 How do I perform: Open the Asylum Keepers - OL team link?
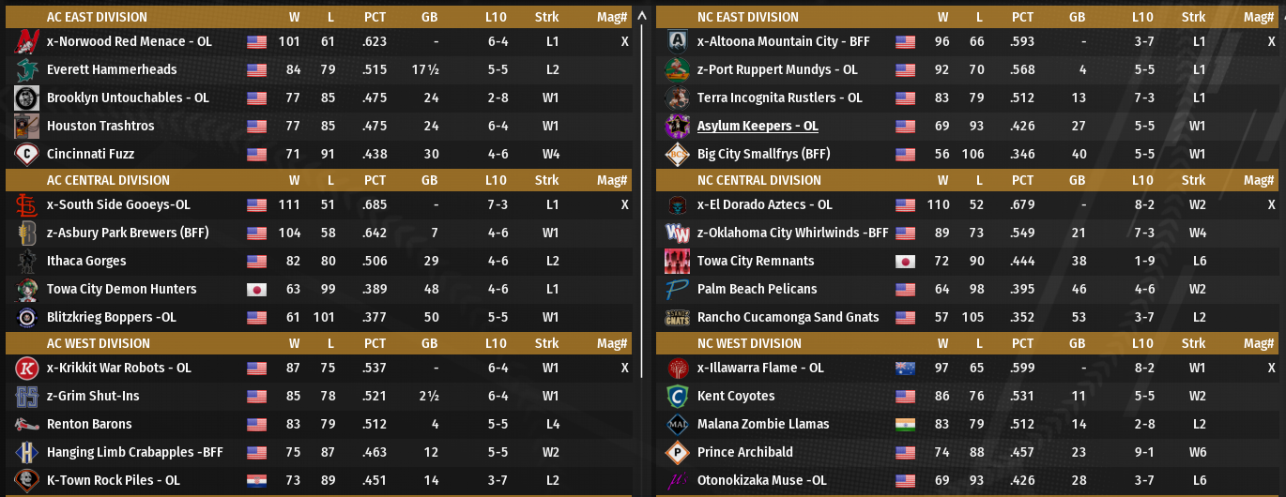pos(758,126)
